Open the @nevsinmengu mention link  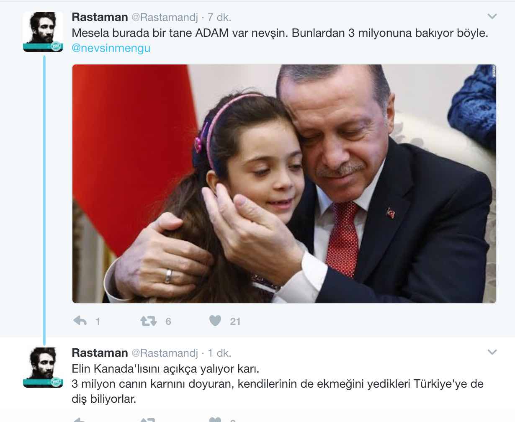click(111, 48)
